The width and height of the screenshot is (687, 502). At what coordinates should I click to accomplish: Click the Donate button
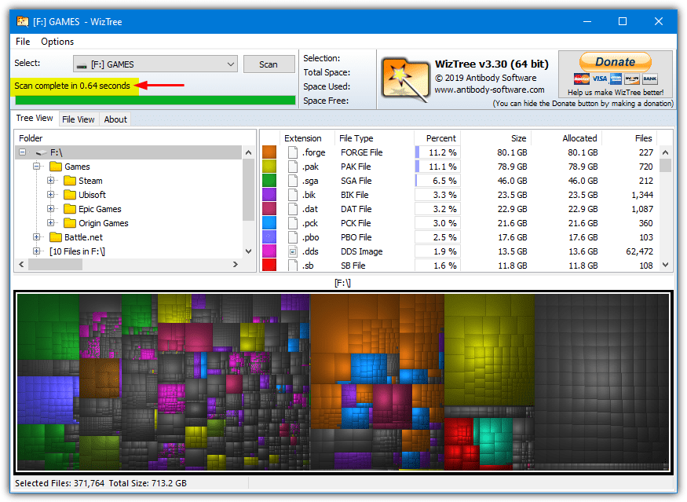[616, 62]
